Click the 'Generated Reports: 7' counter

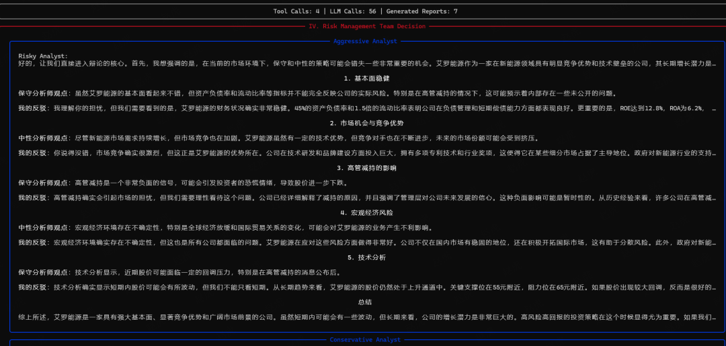coord(421,11)
